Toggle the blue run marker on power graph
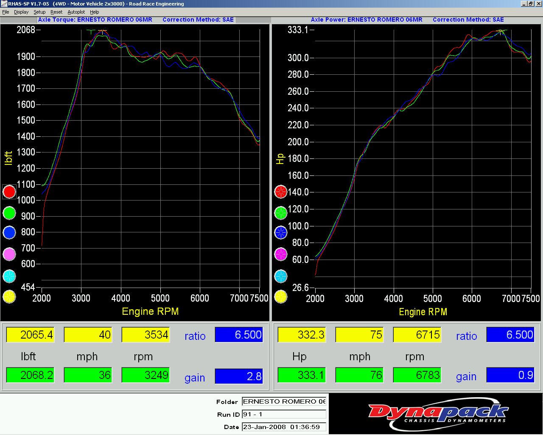Image resolution: width=543 pixels, height=435 pixels. pyautogui.click(x=281, y=232)
